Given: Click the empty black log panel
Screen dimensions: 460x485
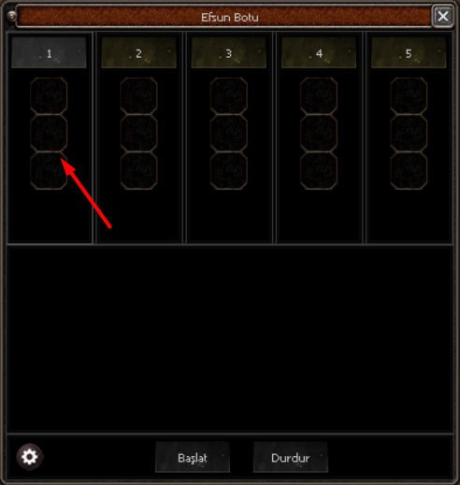Looking at the screenshot, I should point(230,339).
